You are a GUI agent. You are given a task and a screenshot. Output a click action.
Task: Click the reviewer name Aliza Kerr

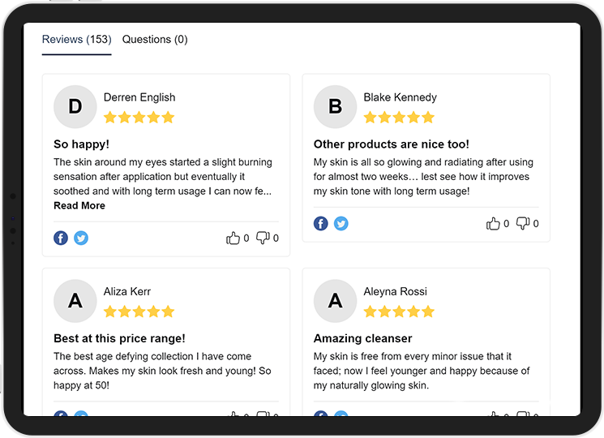tap(127, 292)
